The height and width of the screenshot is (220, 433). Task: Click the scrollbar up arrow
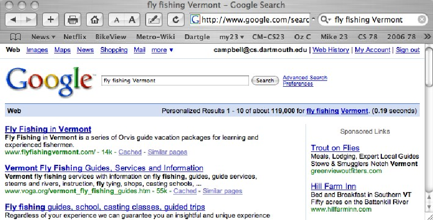pyautogui.click(x=429, y=197)
